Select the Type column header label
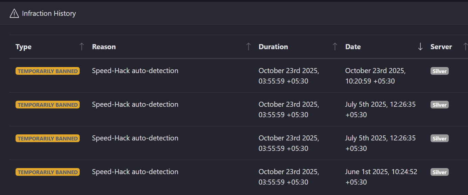This screenshot has height=195, width=468. (24, 47)
